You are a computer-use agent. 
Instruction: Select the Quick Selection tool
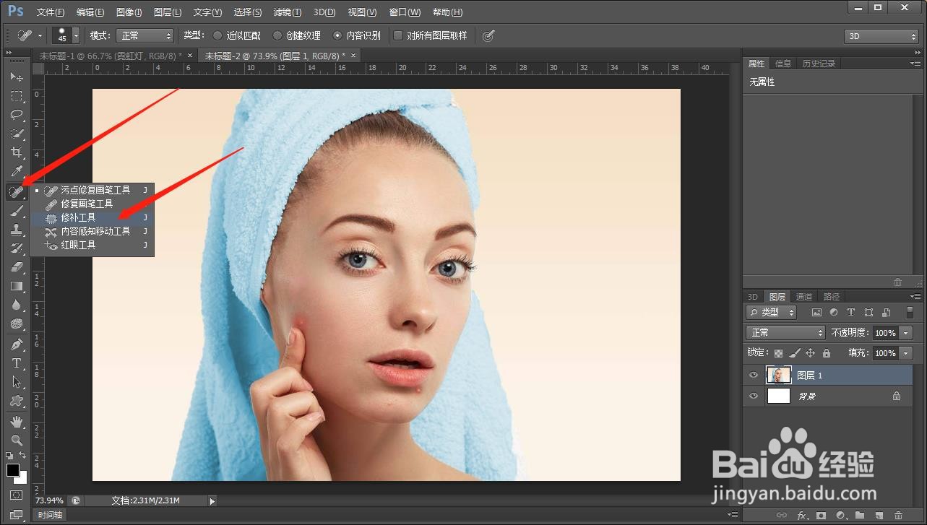17,134
